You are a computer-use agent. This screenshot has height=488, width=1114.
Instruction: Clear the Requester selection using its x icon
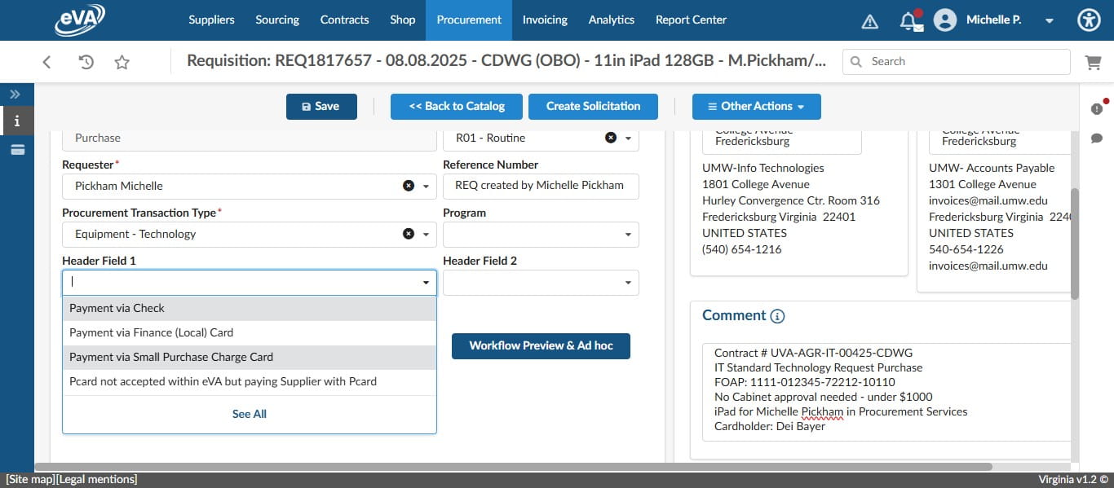point(409,186)
